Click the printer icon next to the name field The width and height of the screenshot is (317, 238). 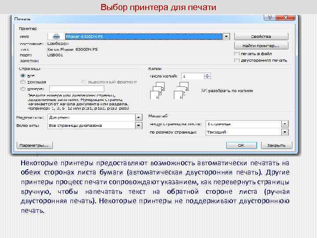pyautogui.click(x=56, y=37)
